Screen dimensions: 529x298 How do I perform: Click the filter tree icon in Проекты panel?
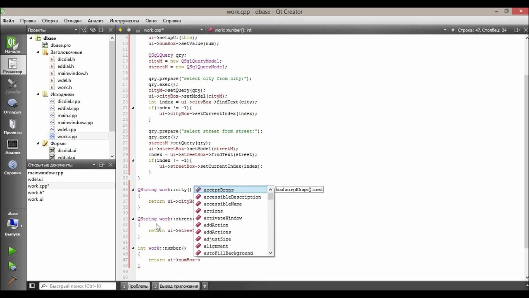tap(84, 30)
